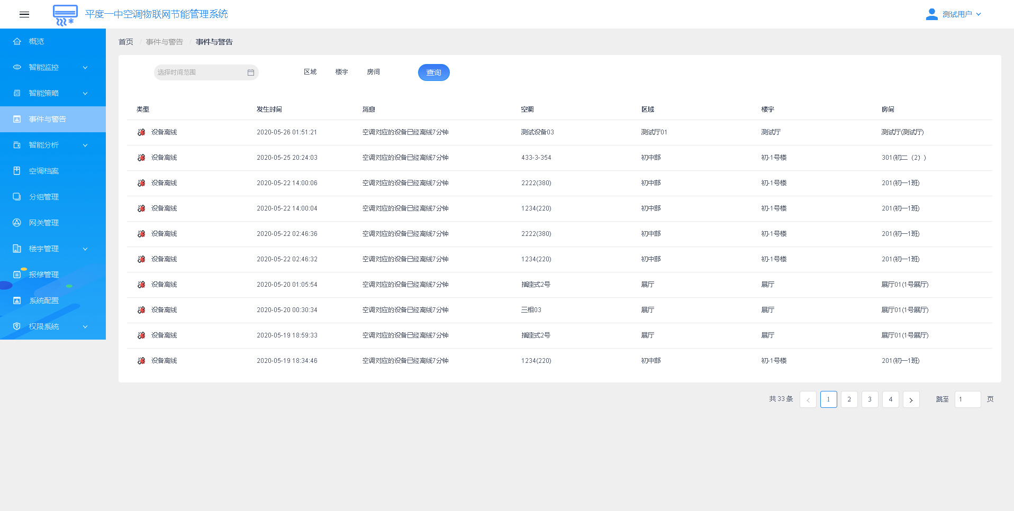Click the user avatar icon at top right
The height and width of the screenshot is (511, 1014).
pos(931,14)
